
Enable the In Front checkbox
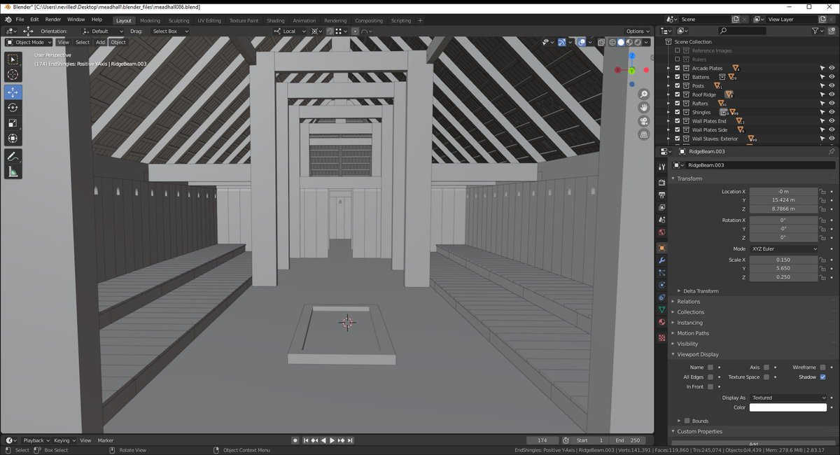pos(710,386)
